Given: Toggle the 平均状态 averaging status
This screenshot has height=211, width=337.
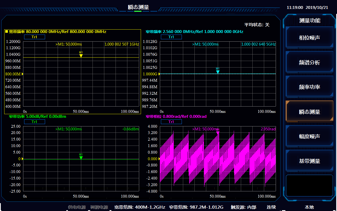Looking at the screenshot, I should pyautogui.click(x=257, y=25).
